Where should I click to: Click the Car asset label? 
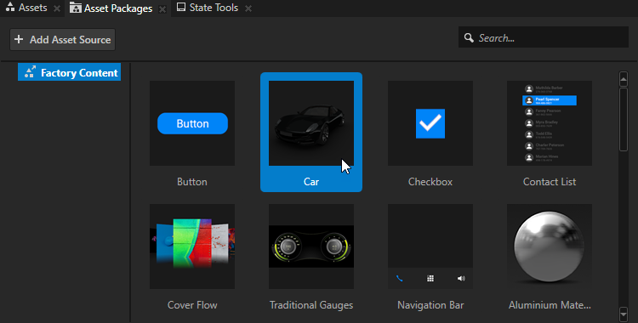311,182
